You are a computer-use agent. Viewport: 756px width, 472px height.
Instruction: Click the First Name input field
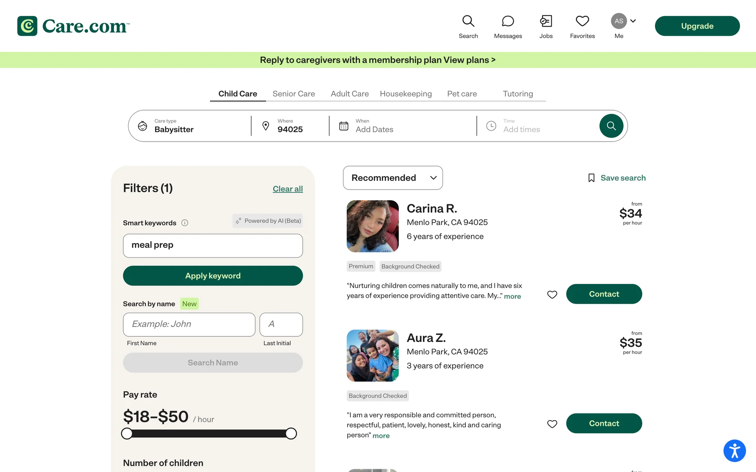189,324
